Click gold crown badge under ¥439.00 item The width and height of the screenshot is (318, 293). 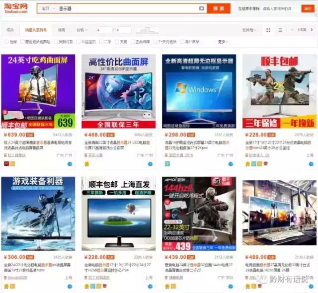pyautogui.click(x=167, y=287)
